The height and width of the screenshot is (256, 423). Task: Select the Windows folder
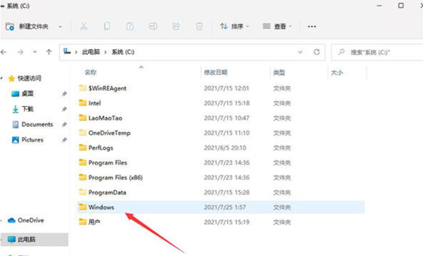(221, 207)
